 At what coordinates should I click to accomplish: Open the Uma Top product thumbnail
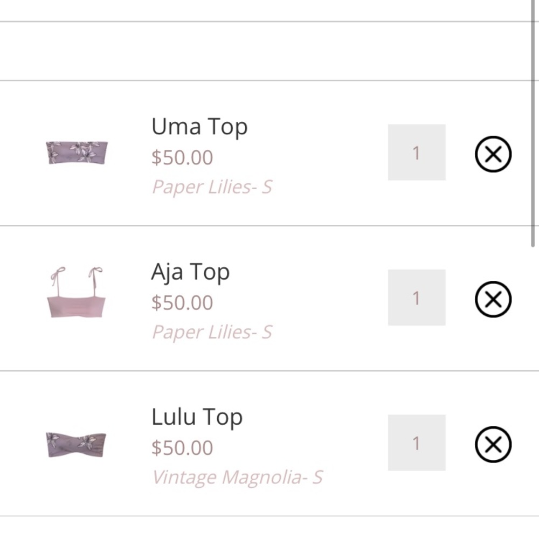pos(77,153)
